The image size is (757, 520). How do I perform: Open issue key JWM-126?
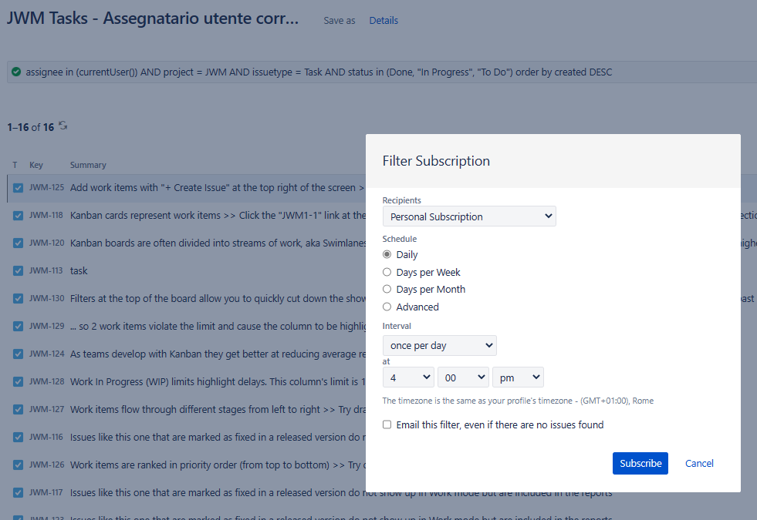point(46,465)
